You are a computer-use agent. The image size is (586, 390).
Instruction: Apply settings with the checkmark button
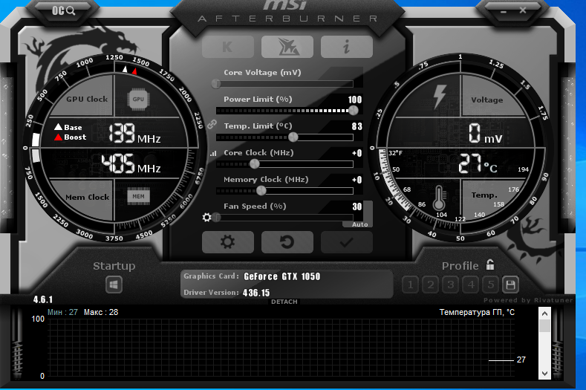[346, 242]
